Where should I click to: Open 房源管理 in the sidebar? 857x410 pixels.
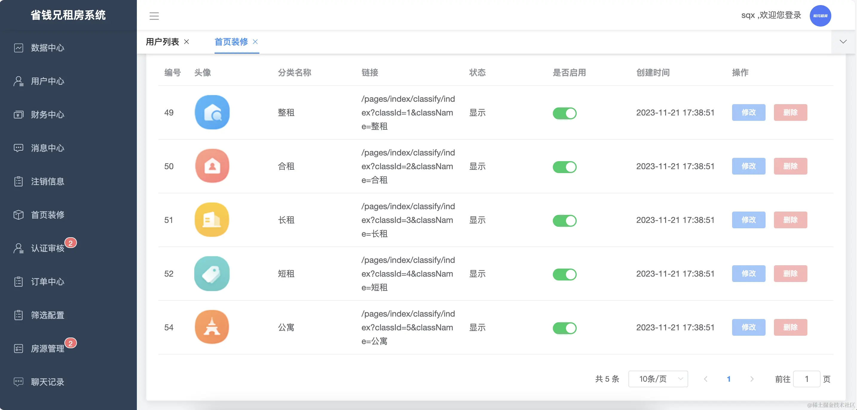(47, 349)
